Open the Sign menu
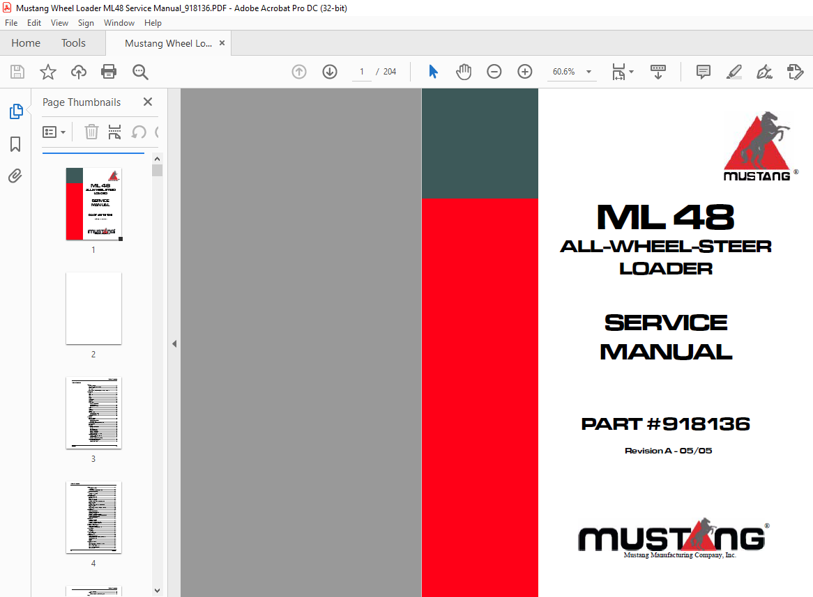This screenshot has height=597, width=813. (86, 23)
